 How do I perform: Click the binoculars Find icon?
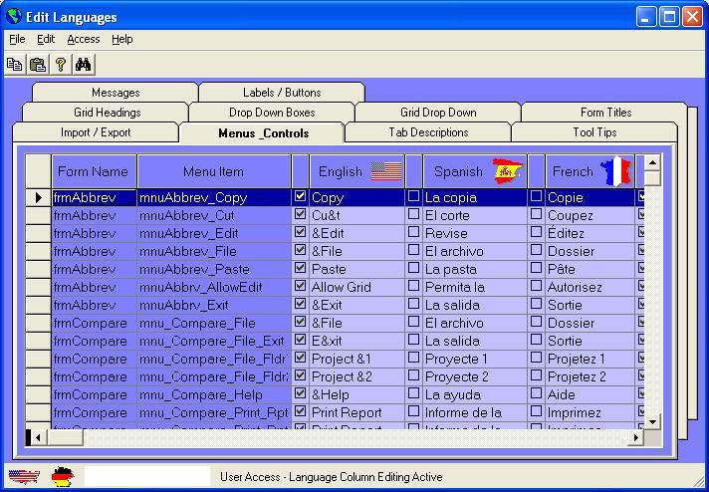84,65
